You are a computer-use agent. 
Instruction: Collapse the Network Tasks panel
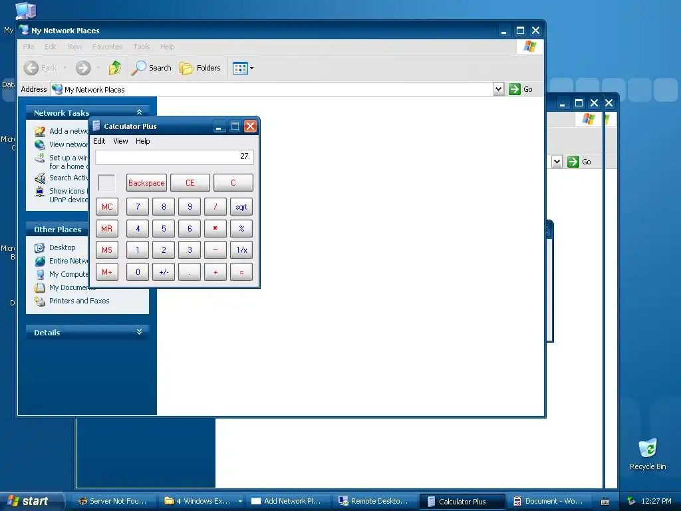coord(140,112)
